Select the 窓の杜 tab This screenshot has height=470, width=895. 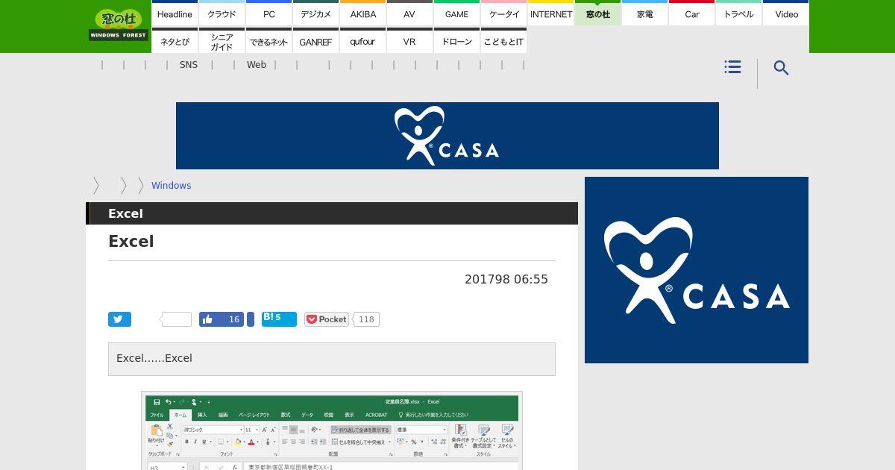597,13
